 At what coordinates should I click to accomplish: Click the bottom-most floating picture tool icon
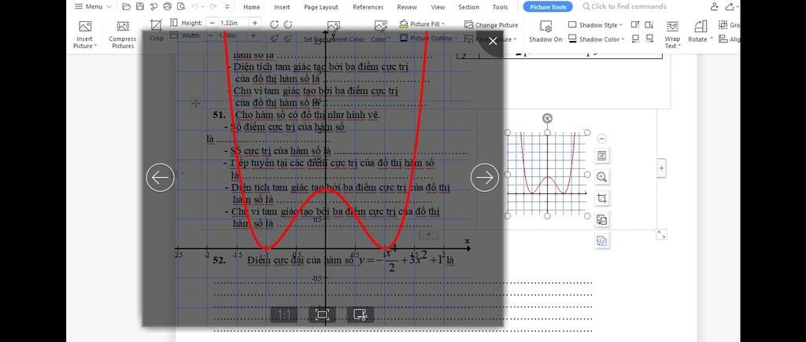point(602,241)
